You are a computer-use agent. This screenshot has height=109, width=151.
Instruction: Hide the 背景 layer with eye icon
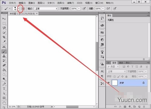tap(109, 83)
